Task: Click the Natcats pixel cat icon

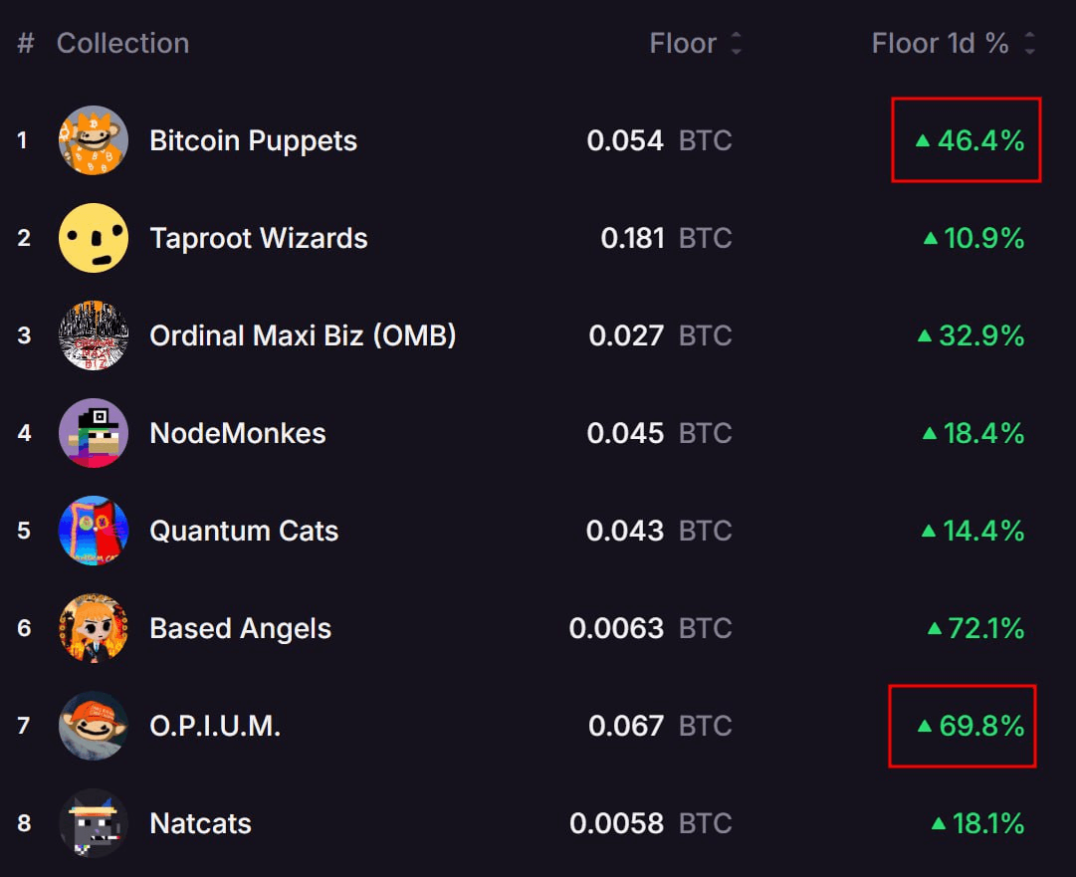Action: pyautogui.click(x=94, y=823)
